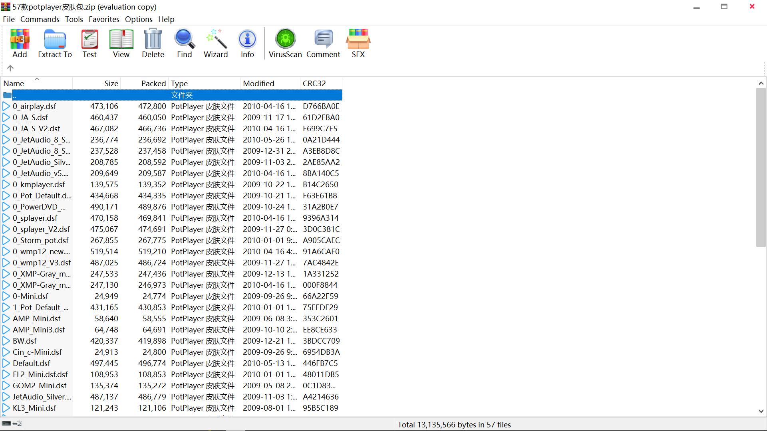Go up one level arrow
Screen dimensions: 767x431
(x=10, y=68)
